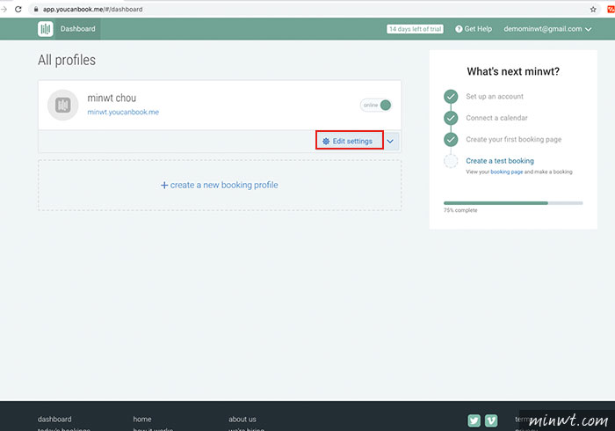Click the Connect a calendar checkmark
This screenshot has height=431, width=615.
pos(451,118)
